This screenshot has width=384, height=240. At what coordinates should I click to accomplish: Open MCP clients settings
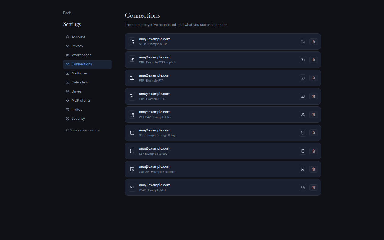tap(87, 101)
